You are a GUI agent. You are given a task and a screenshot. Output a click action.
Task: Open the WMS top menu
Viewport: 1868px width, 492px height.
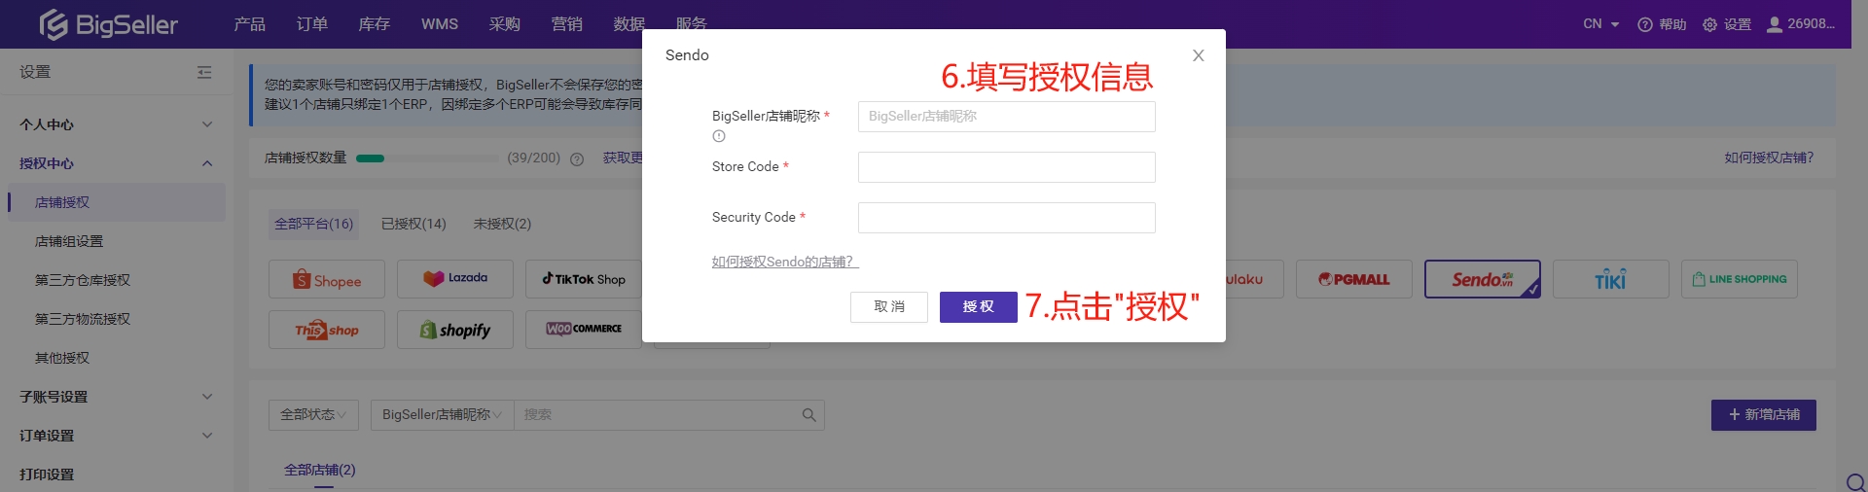tap(440, 24)
